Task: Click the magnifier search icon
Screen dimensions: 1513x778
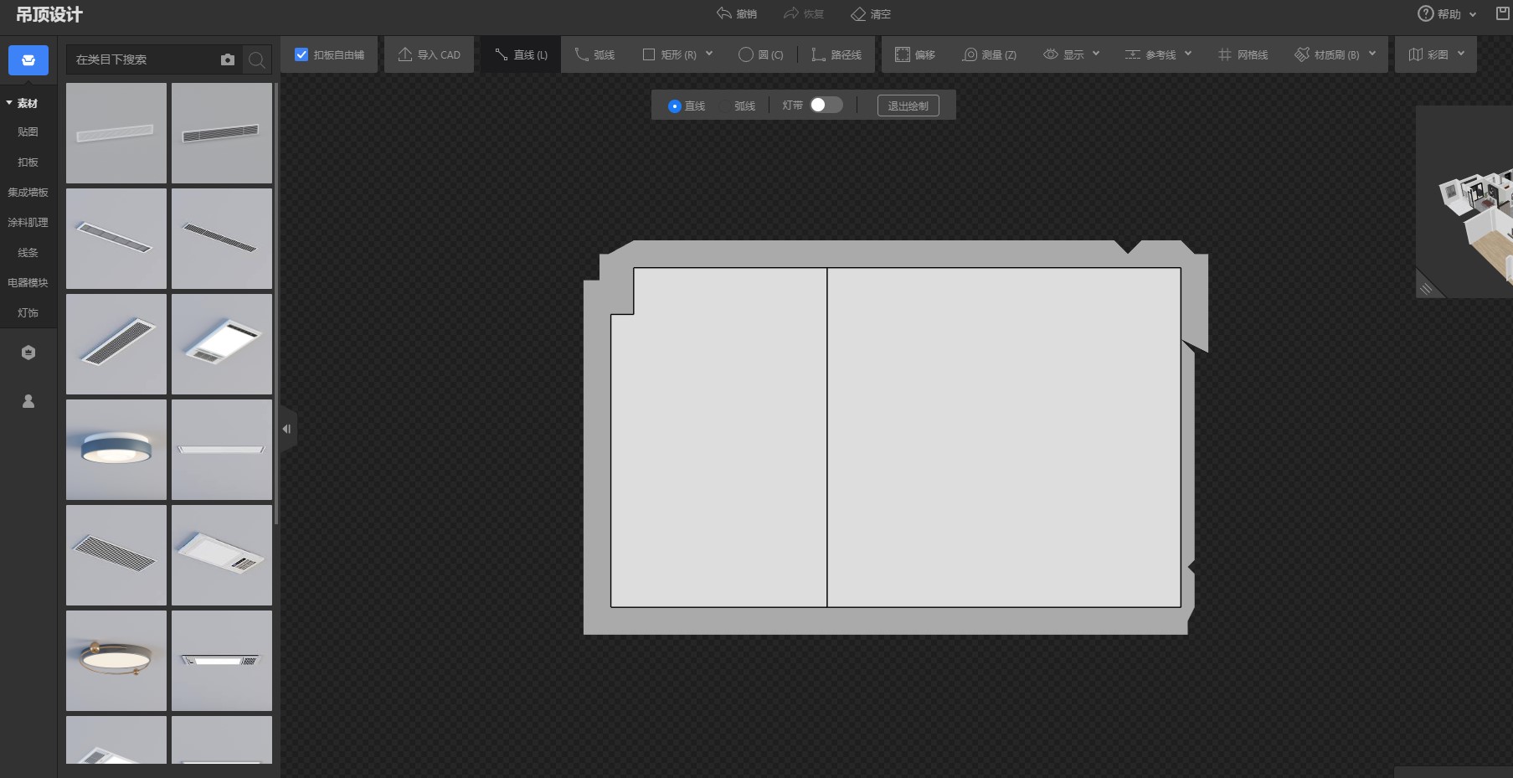Action: [x=257, y=59]
